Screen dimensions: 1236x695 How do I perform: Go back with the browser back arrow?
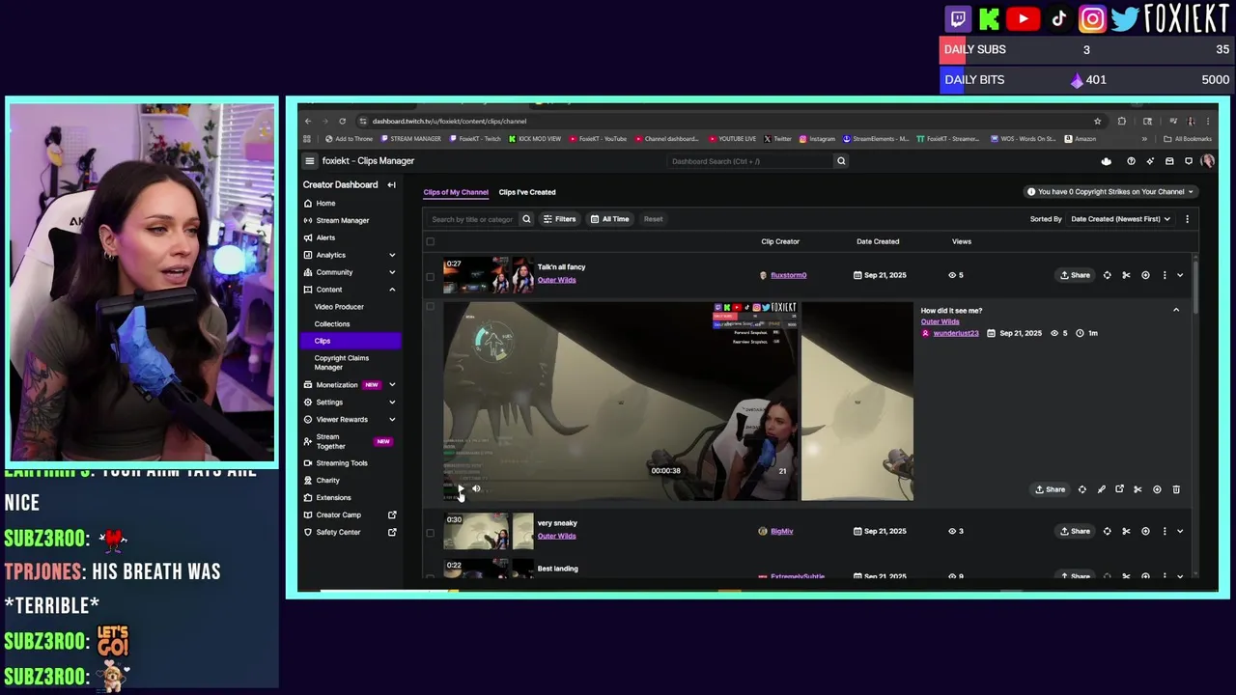(307, 122)
